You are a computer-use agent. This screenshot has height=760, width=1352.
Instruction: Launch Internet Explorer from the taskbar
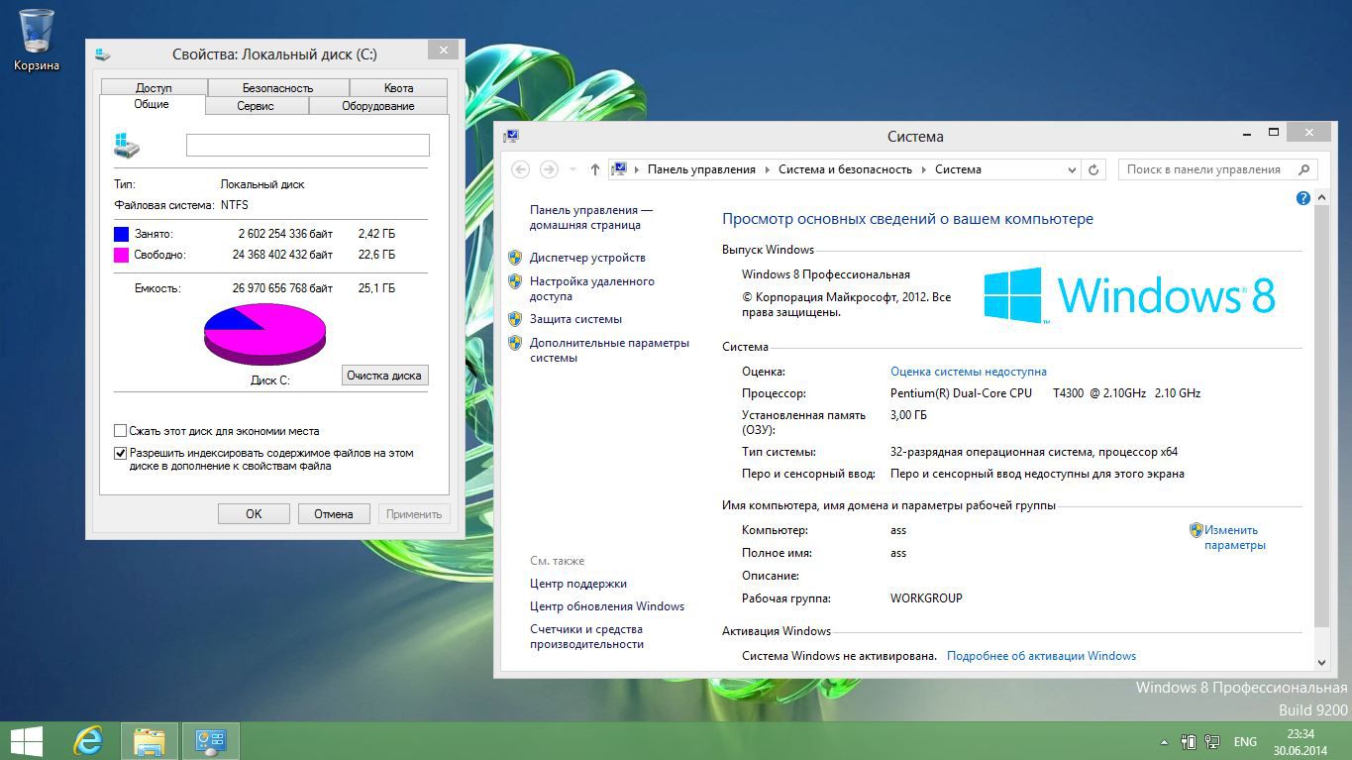(89, 741)
